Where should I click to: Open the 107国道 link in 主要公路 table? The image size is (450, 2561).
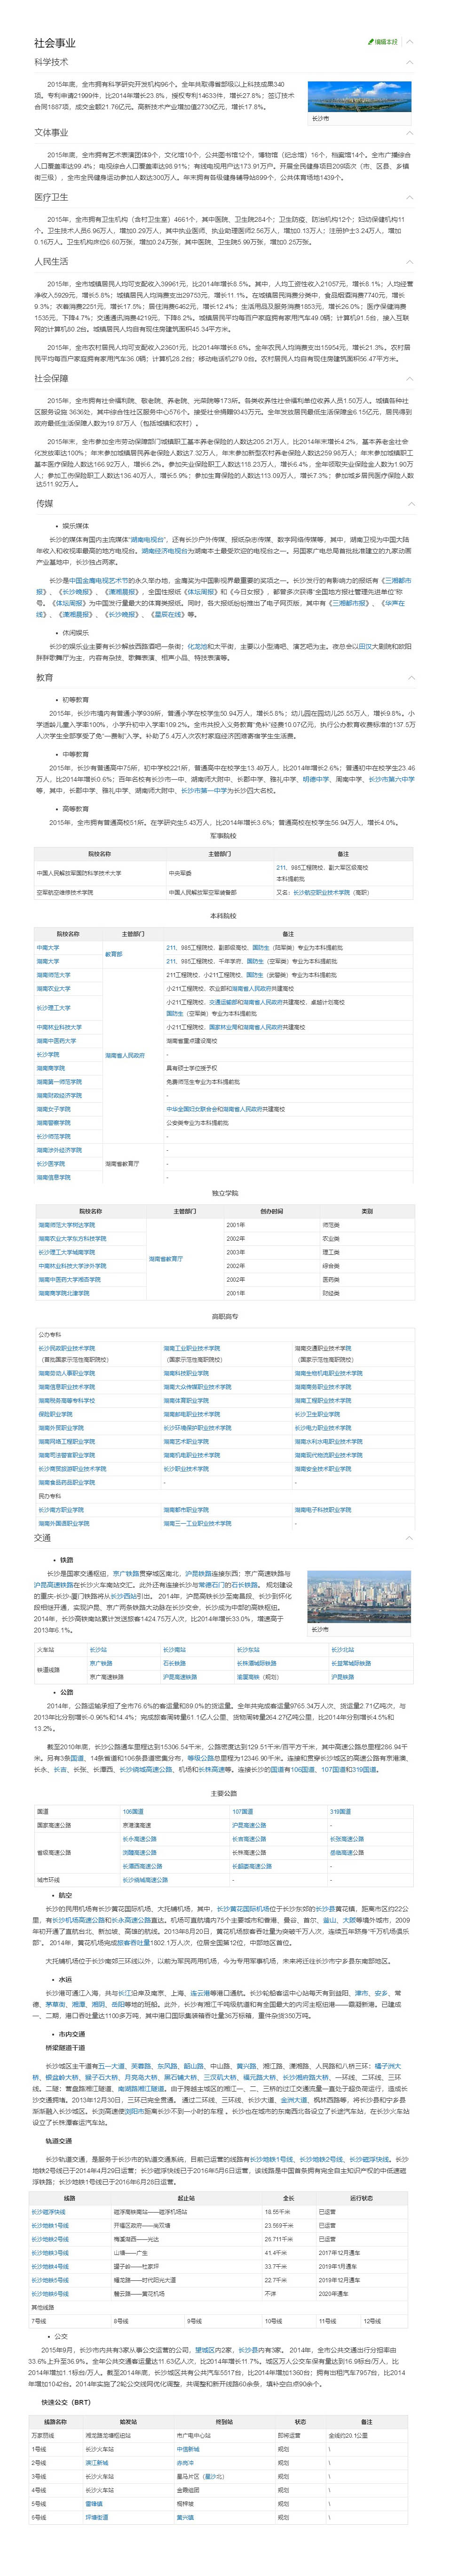coord(242,1811)
